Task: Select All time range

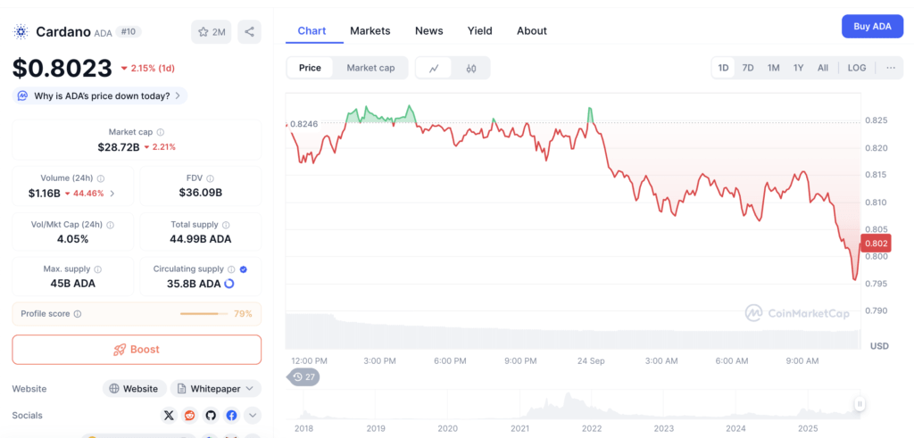Action: 822,68
